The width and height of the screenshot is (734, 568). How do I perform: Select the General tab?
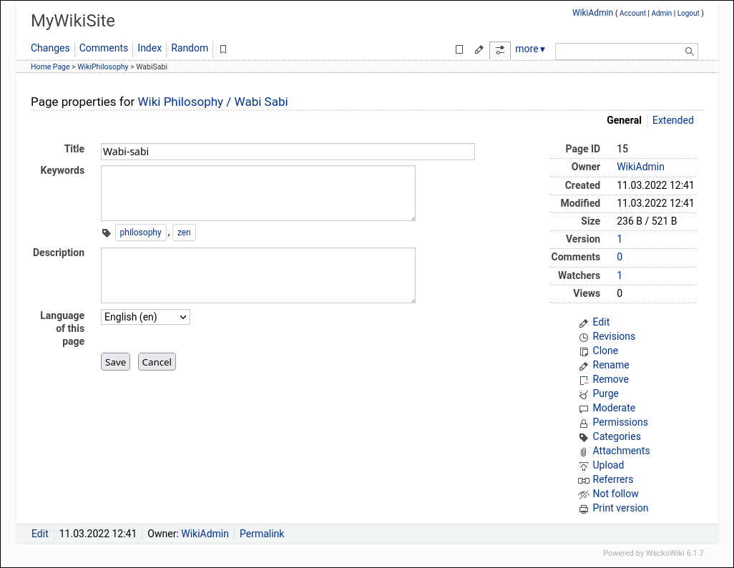(x=624, y=120)
